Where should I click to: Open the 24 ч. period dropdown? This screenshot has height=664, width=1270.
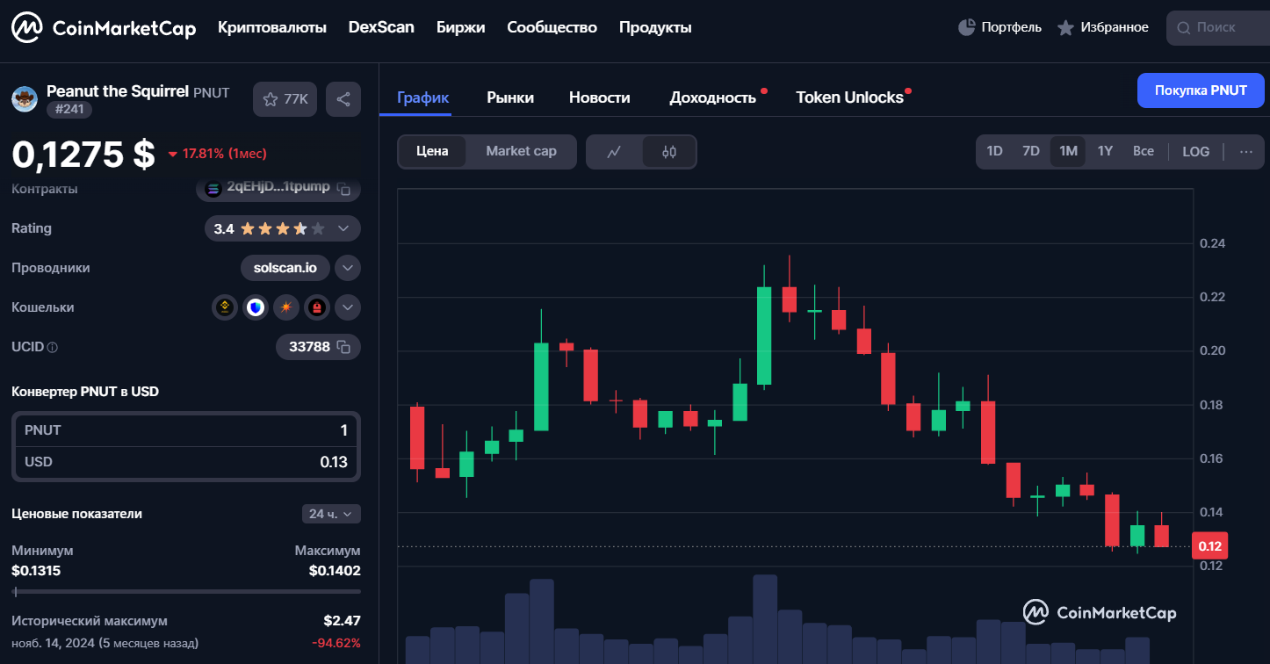pyautogui.click(x=331, y=514)
